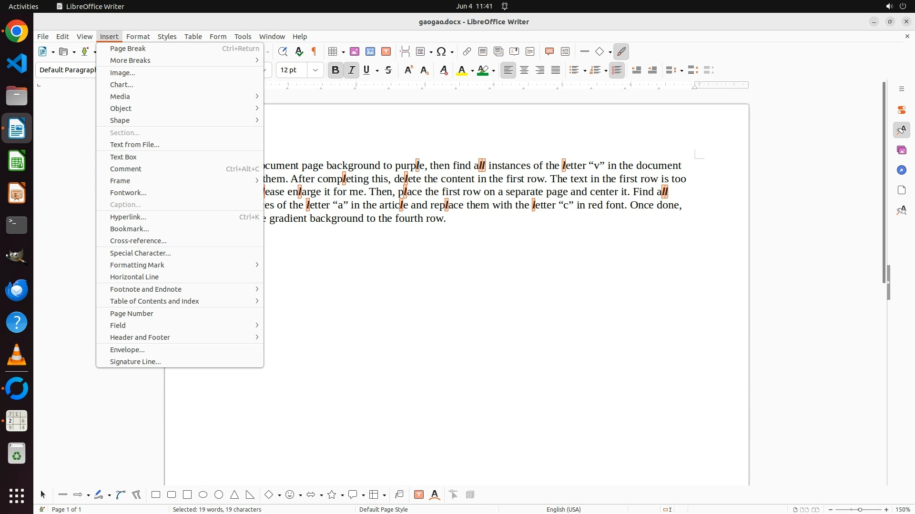Toggle formatting marks pilcrow icon

314,51
